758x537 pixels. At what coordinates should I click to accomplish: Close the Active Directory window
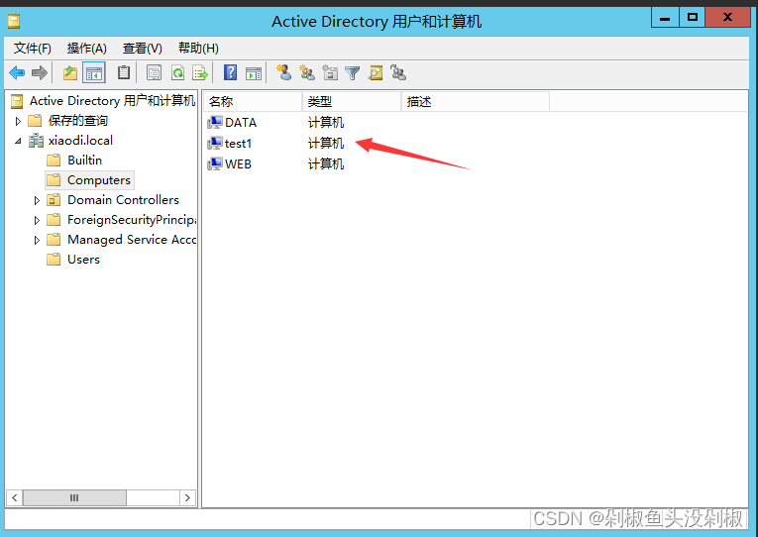pyautogui.click(x=727, y=18)
